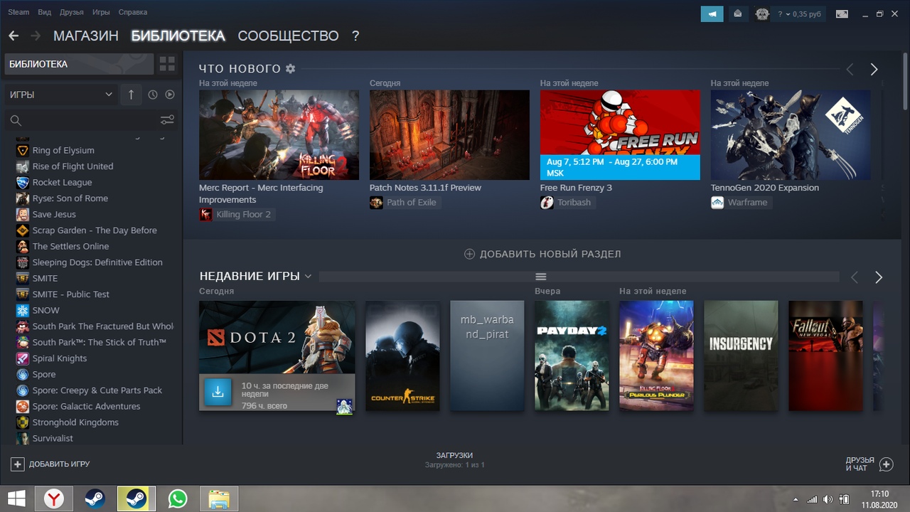Click the main library vertical scrollbar
This screenshot has height=512, width=910.
point(905,82)
